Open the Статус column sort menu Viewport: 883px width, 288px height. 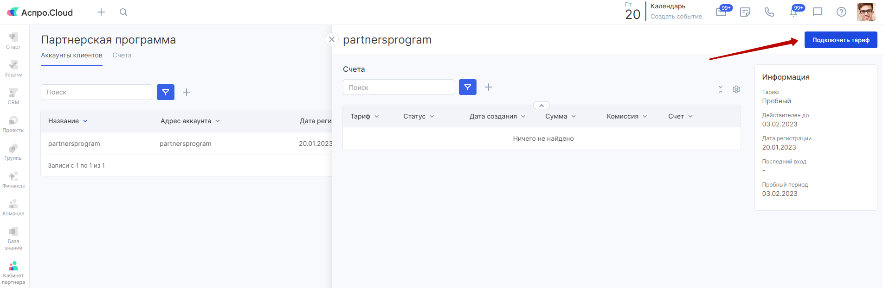coord(432,117)
